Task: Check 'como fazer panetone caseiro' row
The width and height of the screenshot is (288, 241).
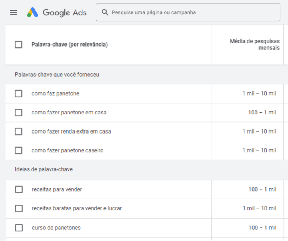Action: pyautogui.click(x=19, y=150)
